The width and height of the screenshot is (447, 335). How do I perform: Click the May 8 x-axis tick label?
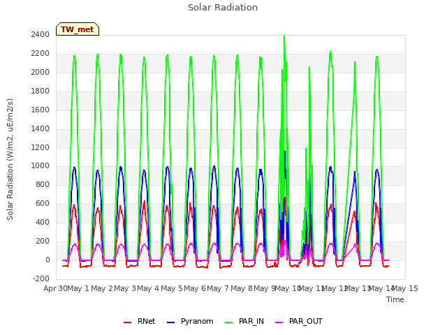point(242,288)
